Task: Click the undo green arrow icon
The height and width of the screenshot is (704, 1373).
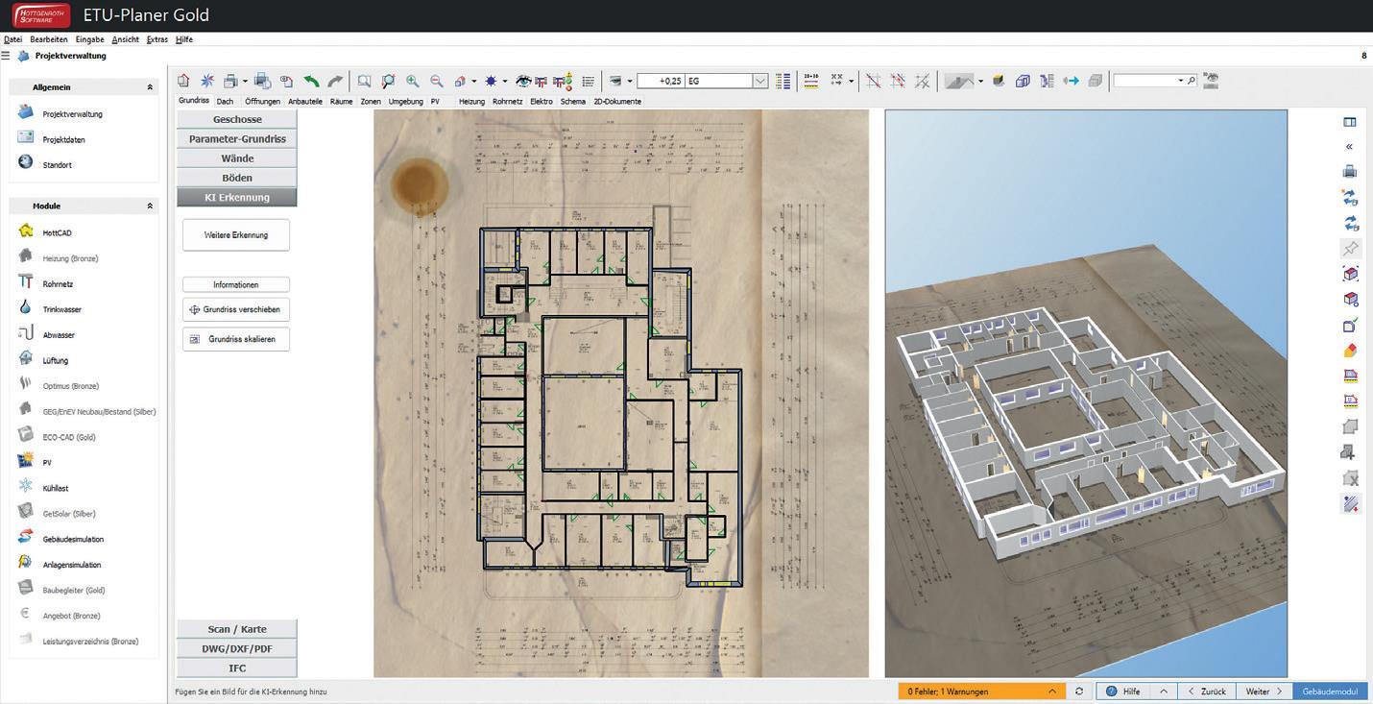Action: 311,82
